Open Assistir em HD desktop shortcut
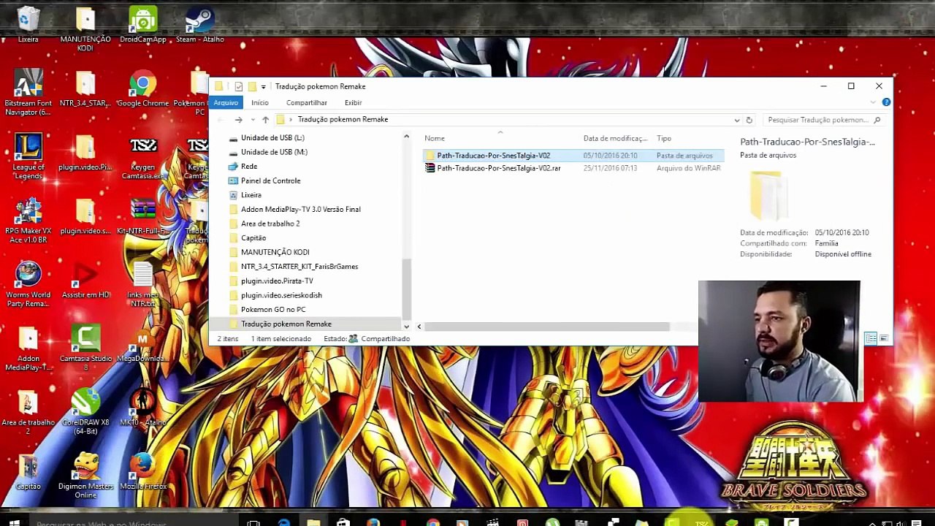935x526 pixels. (x=85, y=281)
